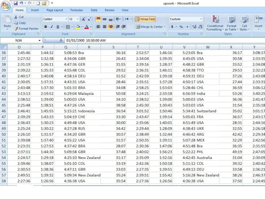Click the insert function fx button

coord(61,40)
